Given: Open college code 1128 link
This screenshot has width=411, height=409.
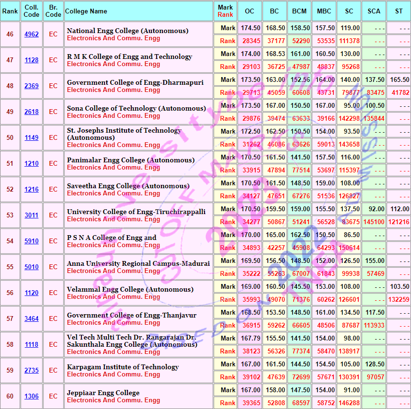Looking at the screenshot, I should [32, 60].
